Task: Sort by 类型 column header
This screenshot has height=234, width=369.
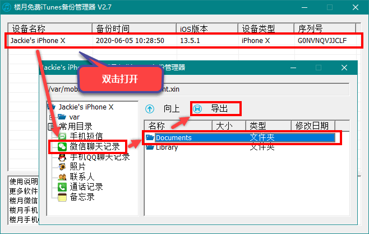Action: (269, 126)
